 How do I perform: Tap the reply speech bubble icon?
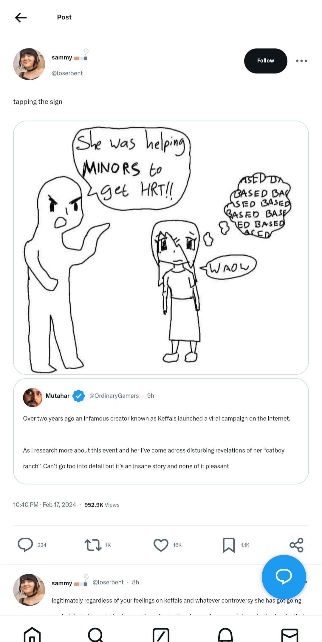click(25, 545)
